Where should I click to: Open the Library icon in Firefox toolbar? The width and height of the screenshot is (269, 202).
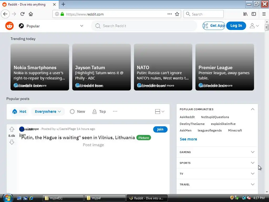click(x=246, y=14)
